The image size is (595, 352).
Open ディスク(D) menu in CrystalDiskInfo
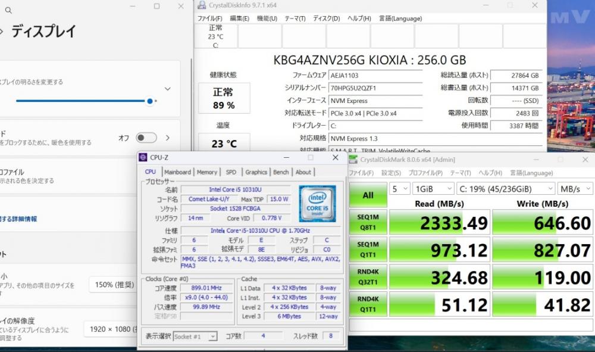(x=326, y=18)
